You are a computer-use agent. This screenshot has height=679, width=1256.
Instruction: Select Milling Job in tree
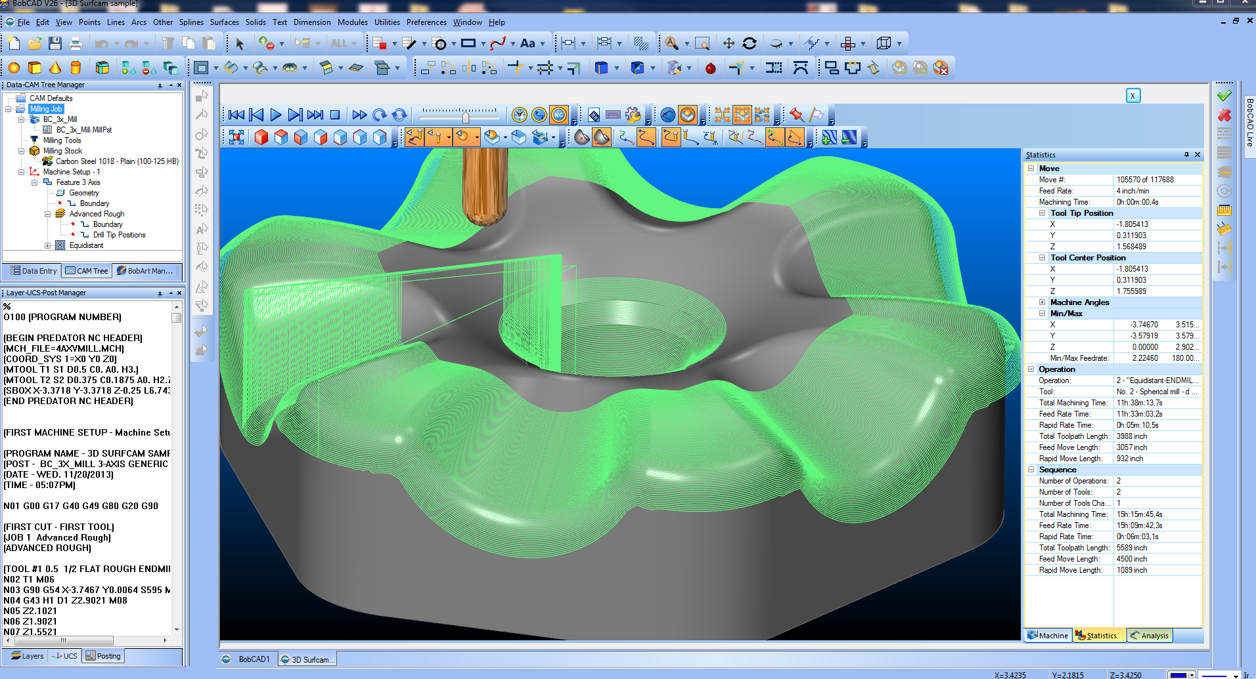(46, 109)
